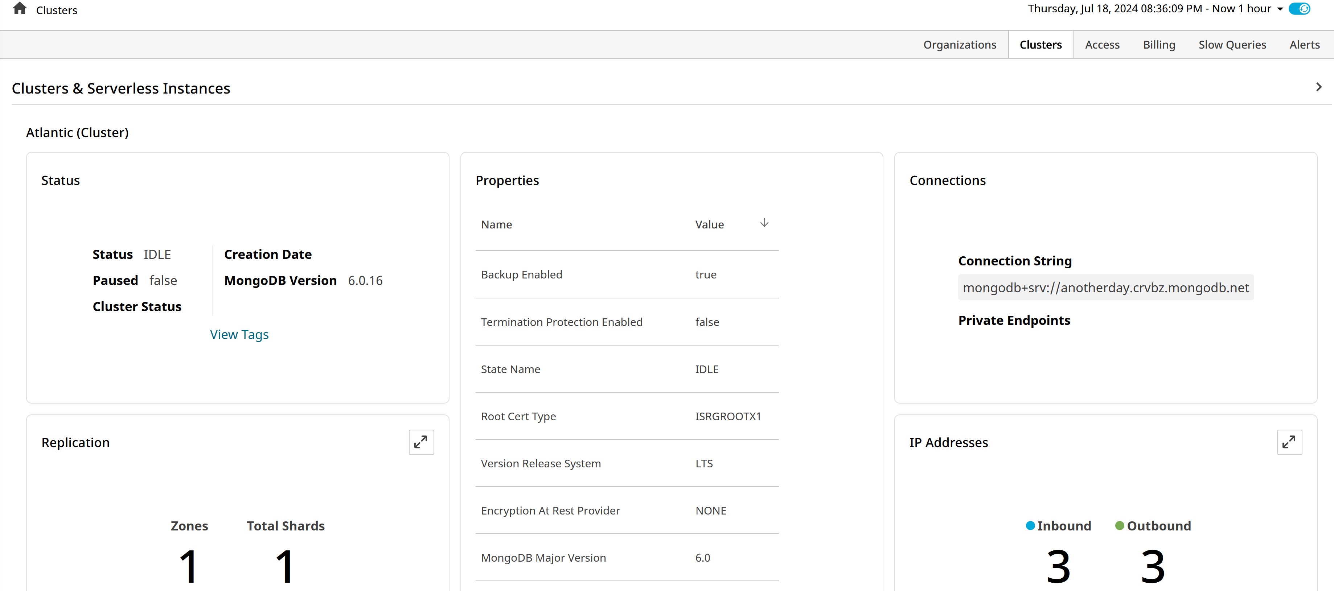The width and height of the screenshot is (1334, 591).
Task: Open the time range dropdown arrow
Action: click(x=1280, y=9)
